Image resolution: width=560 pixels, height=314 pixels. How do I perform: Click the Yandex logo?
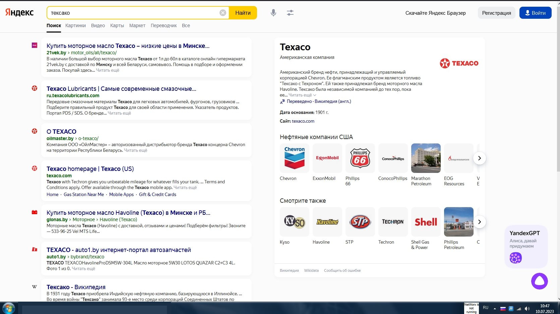[19, 12]
